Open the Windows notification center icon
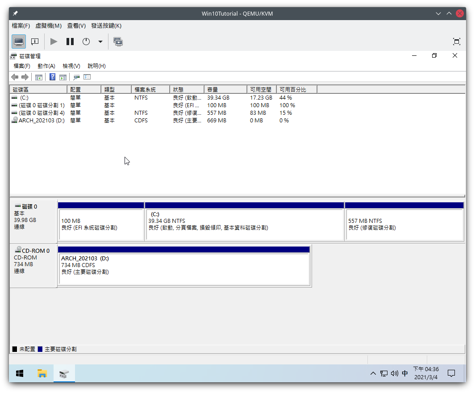The height and width of the screenshot is (393, 475). pyautogui.click(x=451, y=373)
